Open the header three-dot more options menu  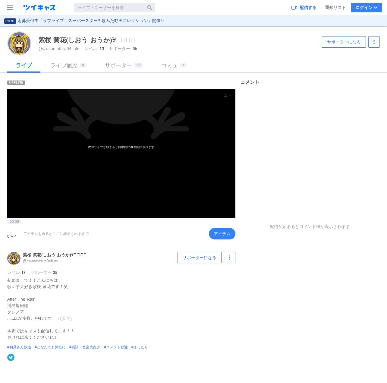coord(374,42)
